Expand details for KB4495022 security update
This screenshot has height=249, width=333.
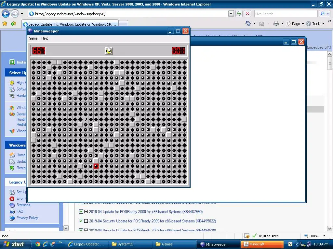86,221
